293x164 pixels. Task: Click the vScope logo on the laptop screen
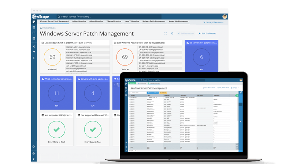click(130, 80)
